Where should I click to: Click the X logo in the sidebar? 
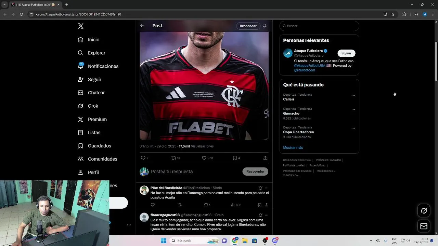81,26
